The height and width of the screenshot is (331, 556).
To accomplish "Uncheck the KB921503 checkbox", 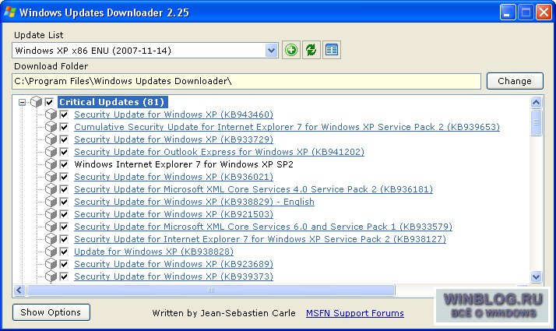I will [x=64, y=214].
